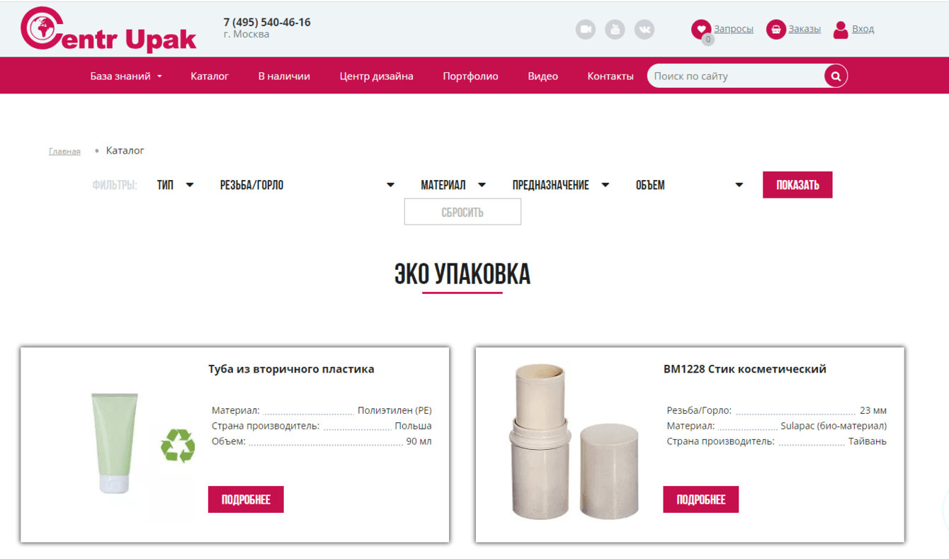This screenshot has width=949, height=559.
Task: Click the basket Заказы icon
Action: (x=776, y=29)
